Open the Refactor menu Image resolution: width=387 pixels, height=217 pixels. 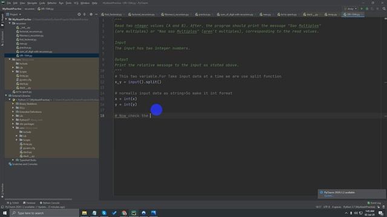tap(52, 3)
